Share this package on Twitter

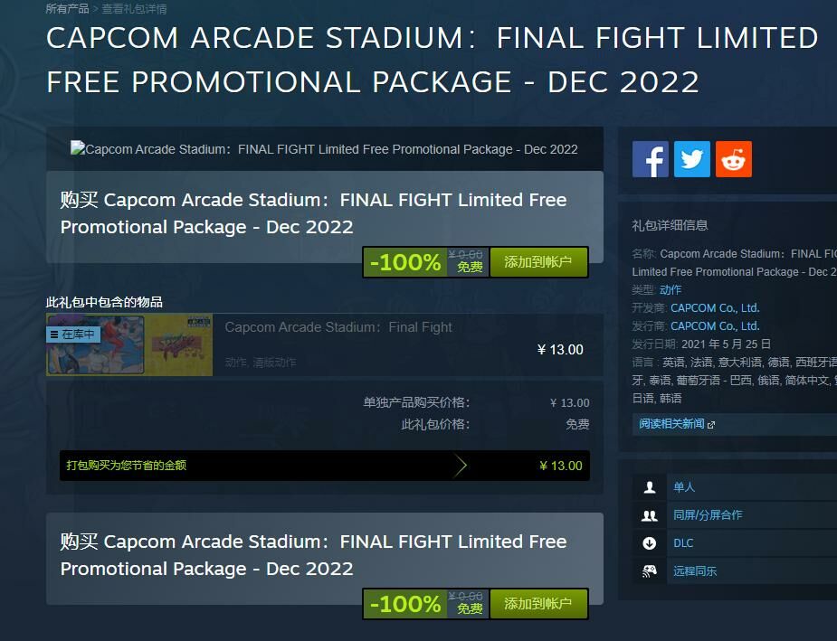[692, 159]
